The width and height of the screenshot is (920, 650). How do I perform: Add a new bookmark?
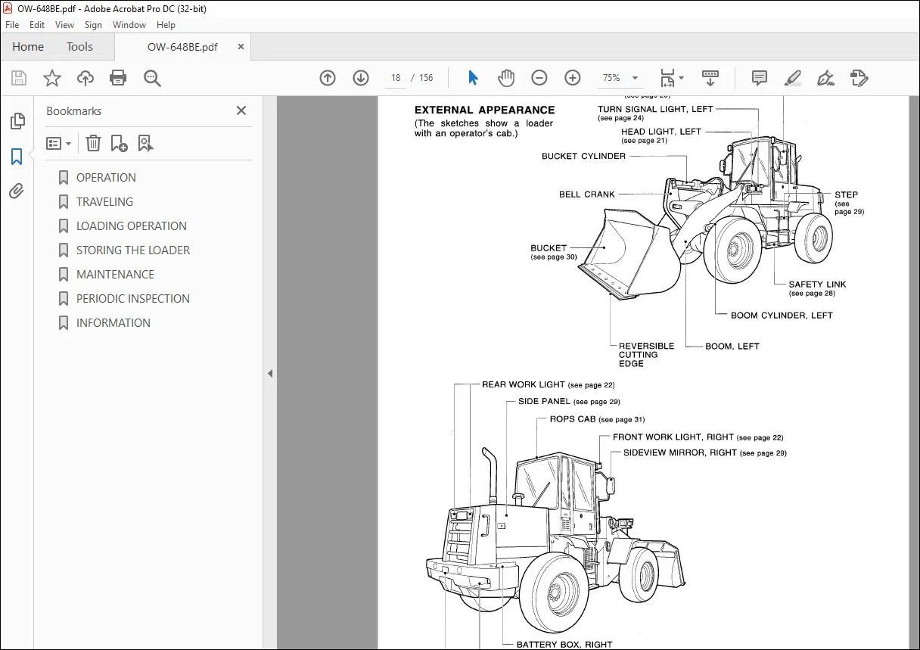click(x=119, y=143)
